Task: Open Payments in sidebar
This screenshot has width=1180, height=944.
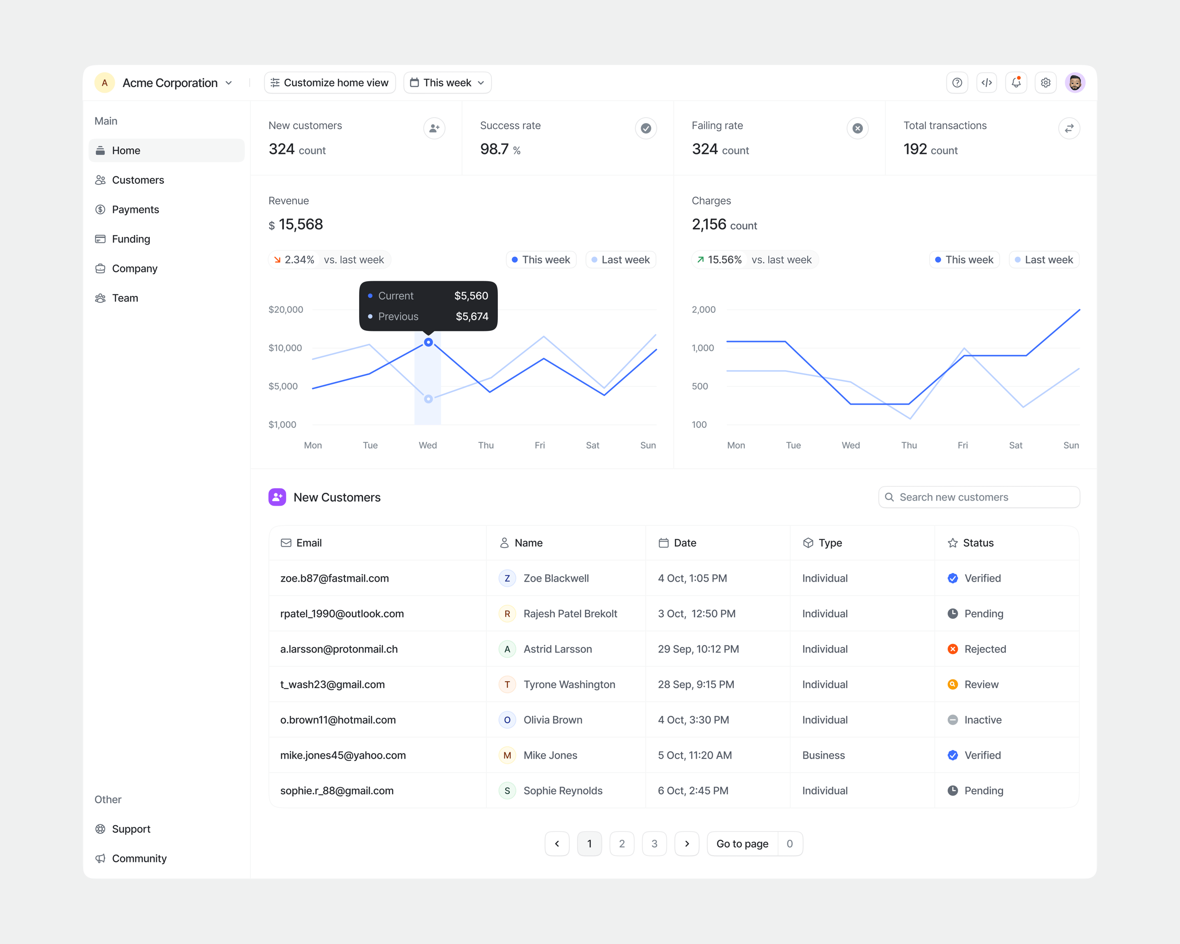Action: (166, 209)
